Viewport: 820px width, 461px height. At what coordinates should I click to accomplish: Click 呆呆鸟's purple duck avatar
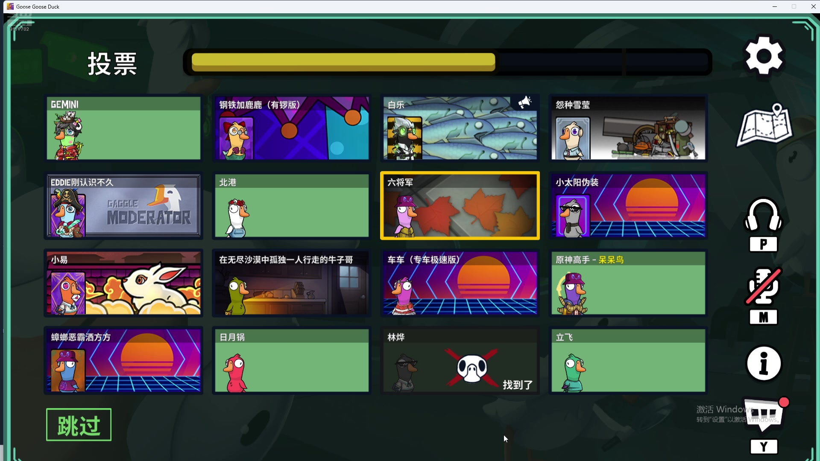click(x=572, y=294)
